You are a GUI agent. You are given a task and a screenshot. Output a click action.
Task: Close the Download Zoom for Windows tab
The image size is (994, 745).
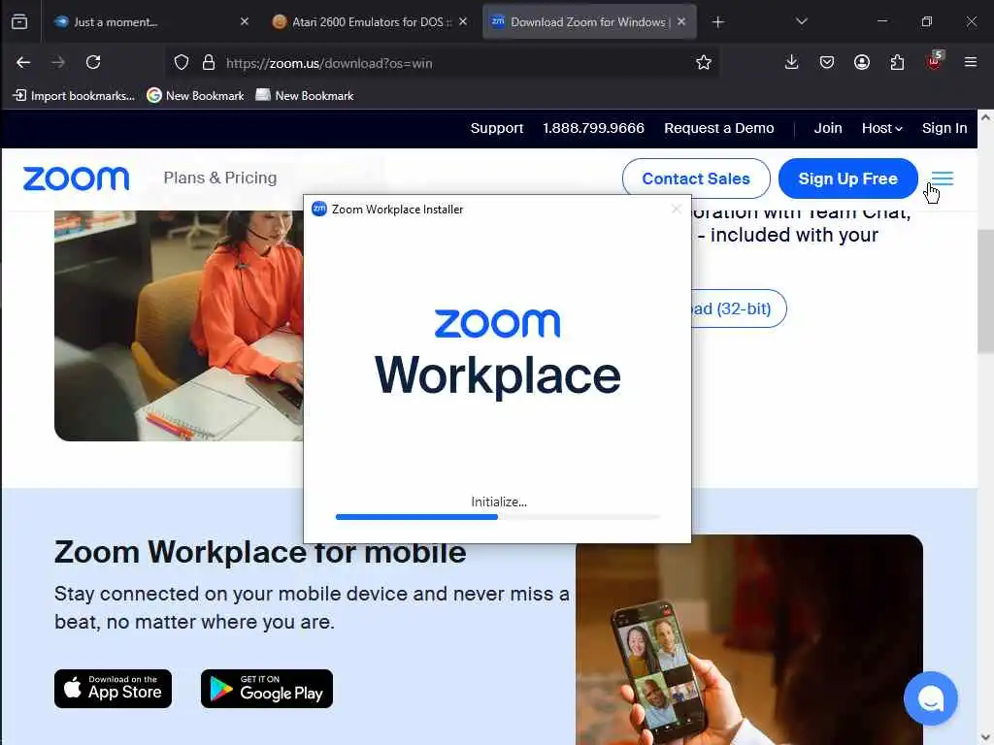680,21
